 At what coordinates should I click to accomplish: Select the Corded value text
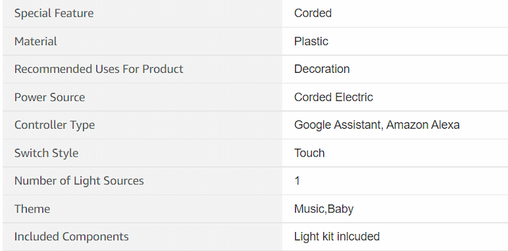click(312, 13)
